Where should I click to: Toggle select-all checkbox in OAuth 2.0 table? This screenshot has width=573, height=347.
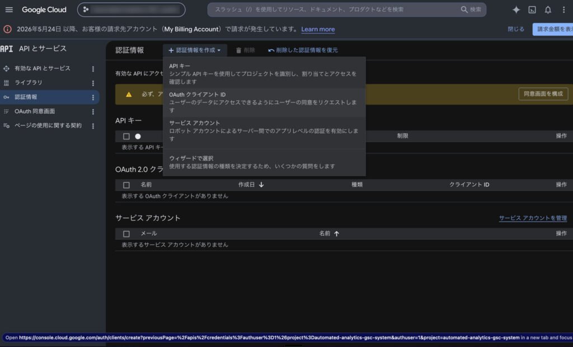pyautogui.click(x=126, y=185)
